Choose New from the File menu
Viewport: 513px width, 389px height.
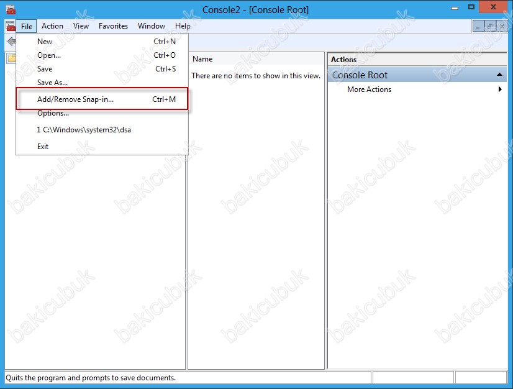(x=102, y=42)
